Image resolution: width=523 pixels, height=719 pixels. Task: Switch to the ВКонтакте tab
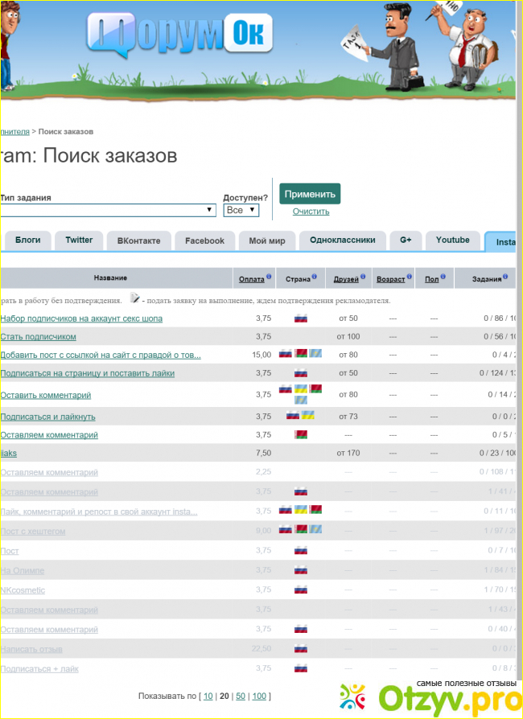(x=138, y=240)
